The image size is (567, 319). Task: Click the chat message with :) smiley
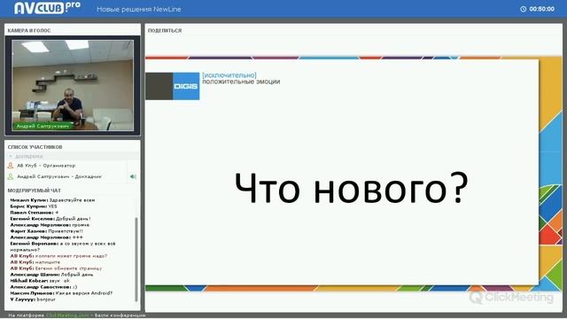click(x=43, y=287)
